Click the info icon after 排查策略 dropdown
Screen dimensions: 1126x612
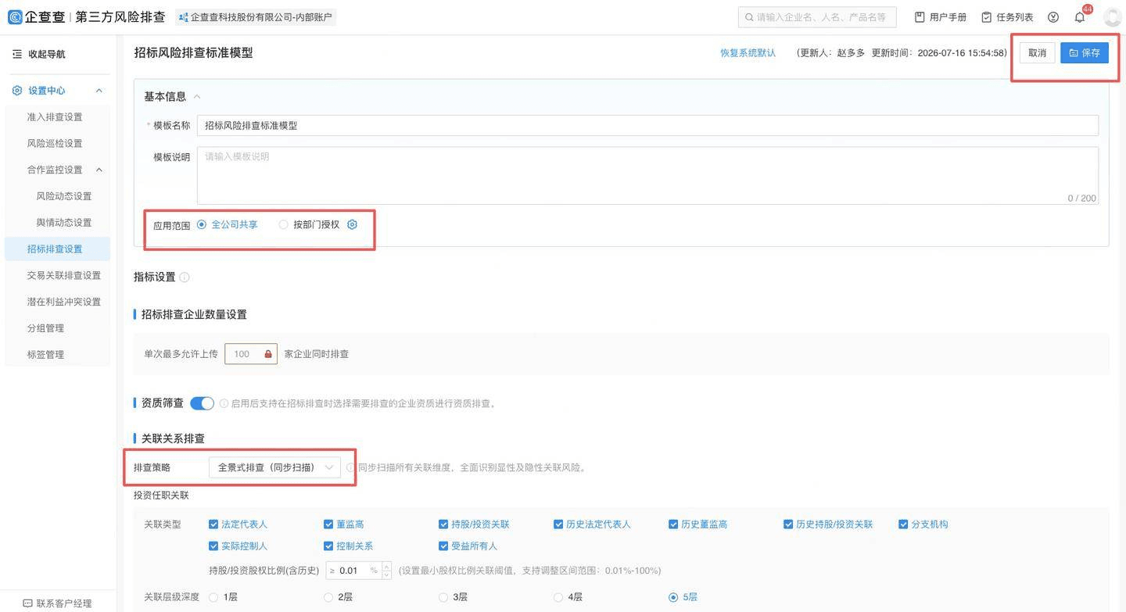[x=351, y=467]
